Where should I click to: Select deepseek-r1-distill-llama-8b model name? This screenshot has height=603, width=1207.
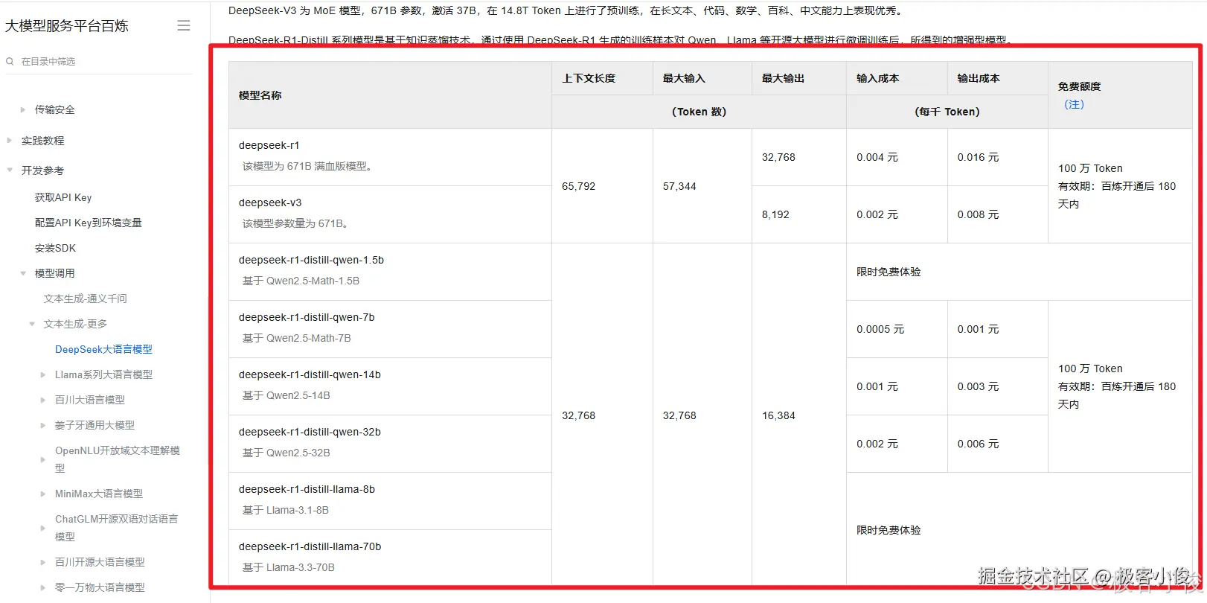coord(307,489)
